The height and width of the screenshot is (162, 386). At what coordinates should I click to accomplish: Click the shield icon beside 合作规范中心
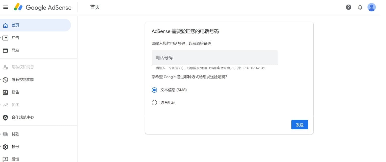click(x=5, y=117)
